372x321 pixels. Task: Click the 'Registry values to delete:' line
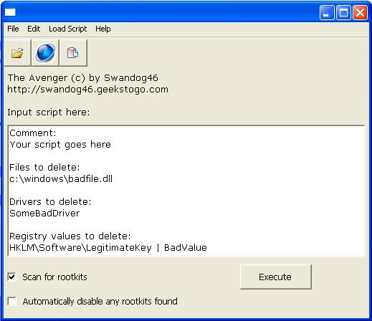(x=70, y=236)
